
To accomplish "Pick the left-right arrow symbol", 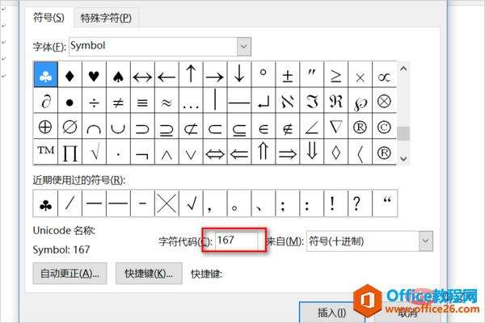I will click(142, 75).
